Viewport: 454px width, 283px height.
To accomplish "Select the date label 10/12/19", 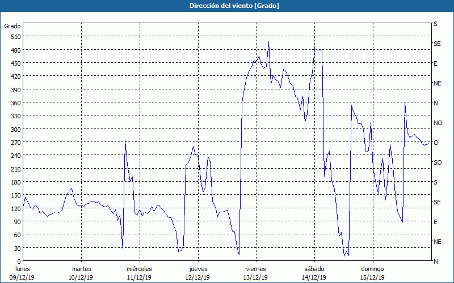I will coord(81,277).
